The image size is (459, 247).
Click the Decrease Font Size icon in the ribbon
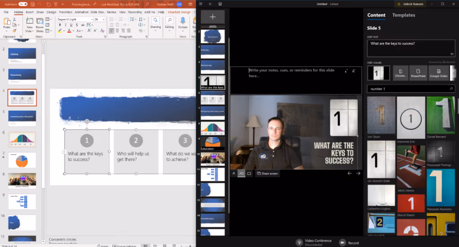(95, 30)
